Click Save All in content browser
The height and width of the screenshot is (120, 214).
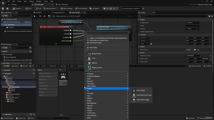24,66
